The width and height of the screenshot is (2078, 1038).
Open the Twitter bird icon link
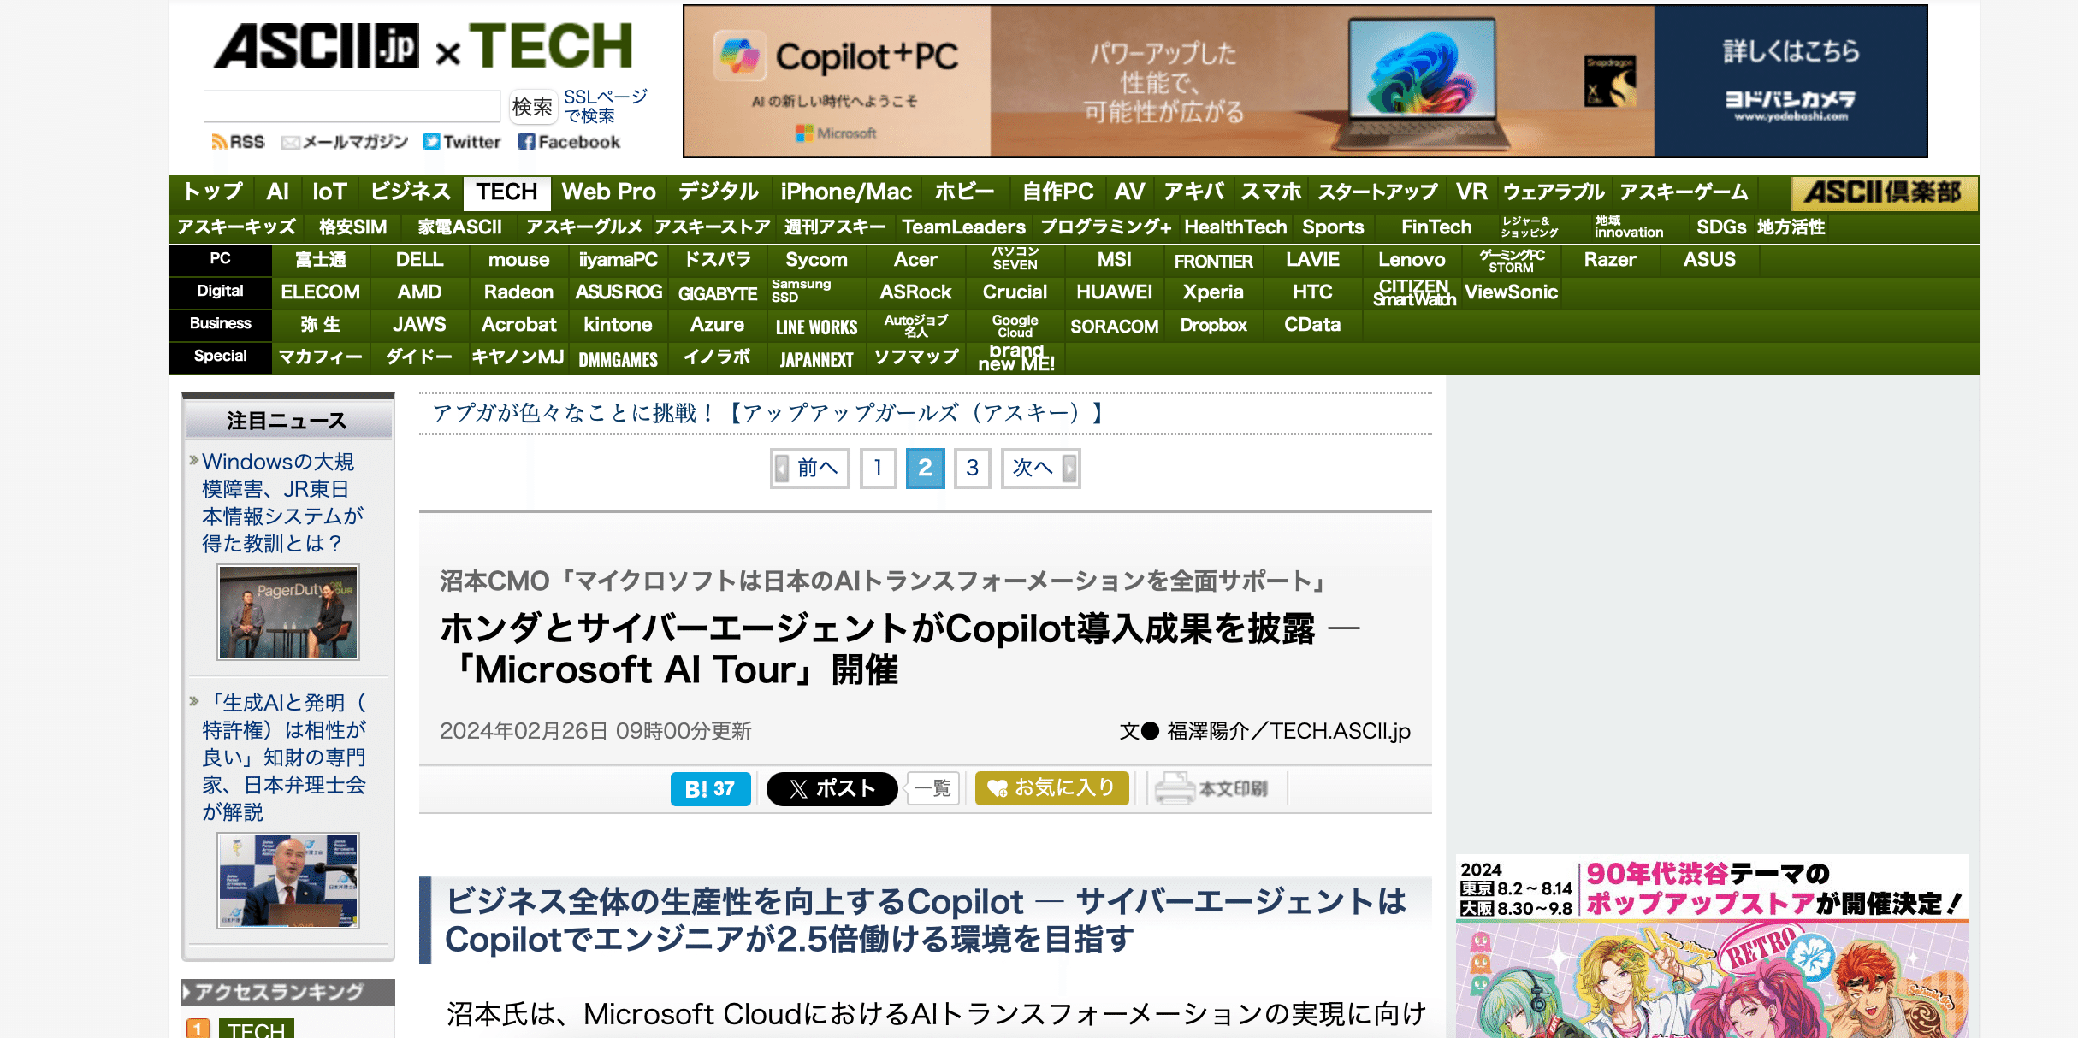pos(432,142)
